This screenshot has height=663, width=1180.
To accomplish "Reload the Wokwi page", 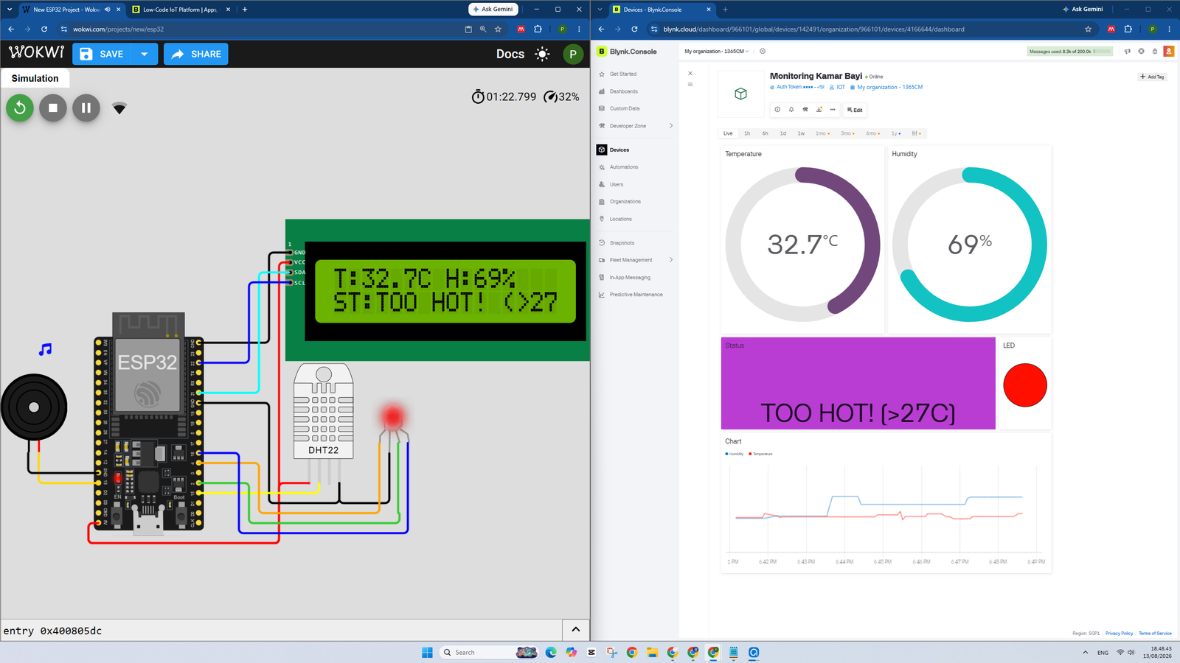I will tap(44, 29).
